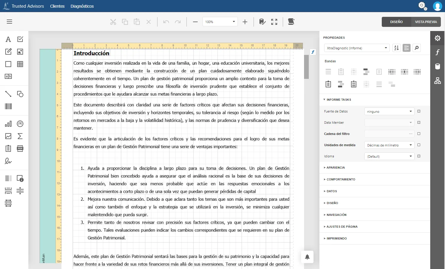
Task: Open the Field List database panel
Action: 438,66
